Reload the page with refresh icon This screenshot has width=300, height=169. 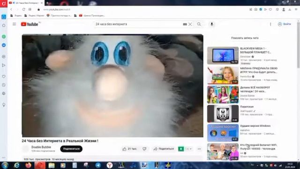pos(24,9)
